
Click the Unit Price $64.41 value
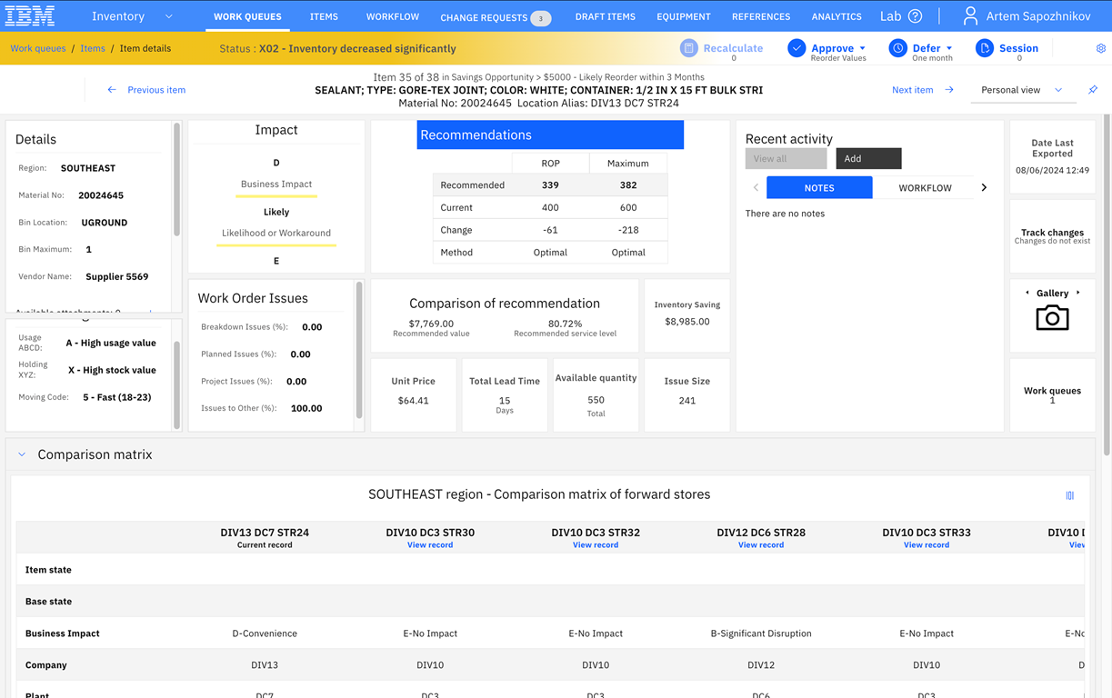click(413, 400)
